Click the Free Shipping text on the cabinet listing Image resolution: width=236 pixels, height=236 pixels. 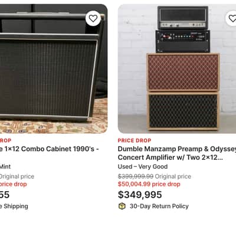[14, 206]
